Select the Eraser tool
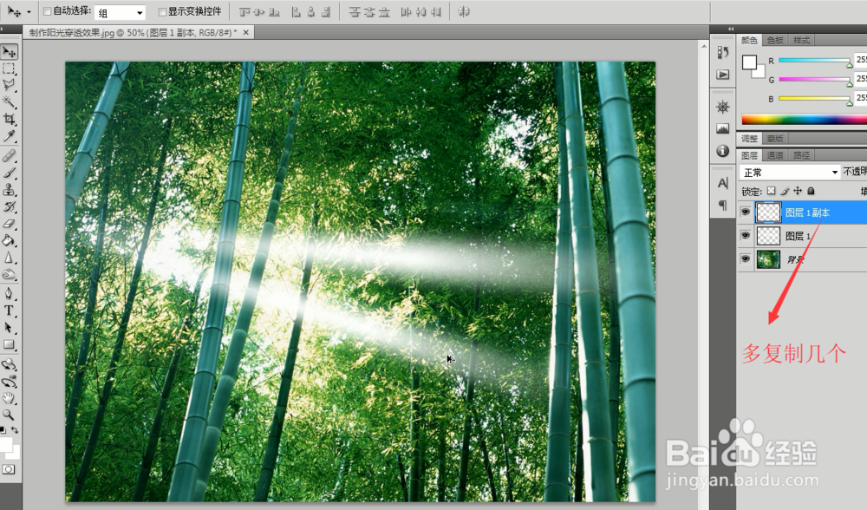867x510 pixels. tap(9, 224)
